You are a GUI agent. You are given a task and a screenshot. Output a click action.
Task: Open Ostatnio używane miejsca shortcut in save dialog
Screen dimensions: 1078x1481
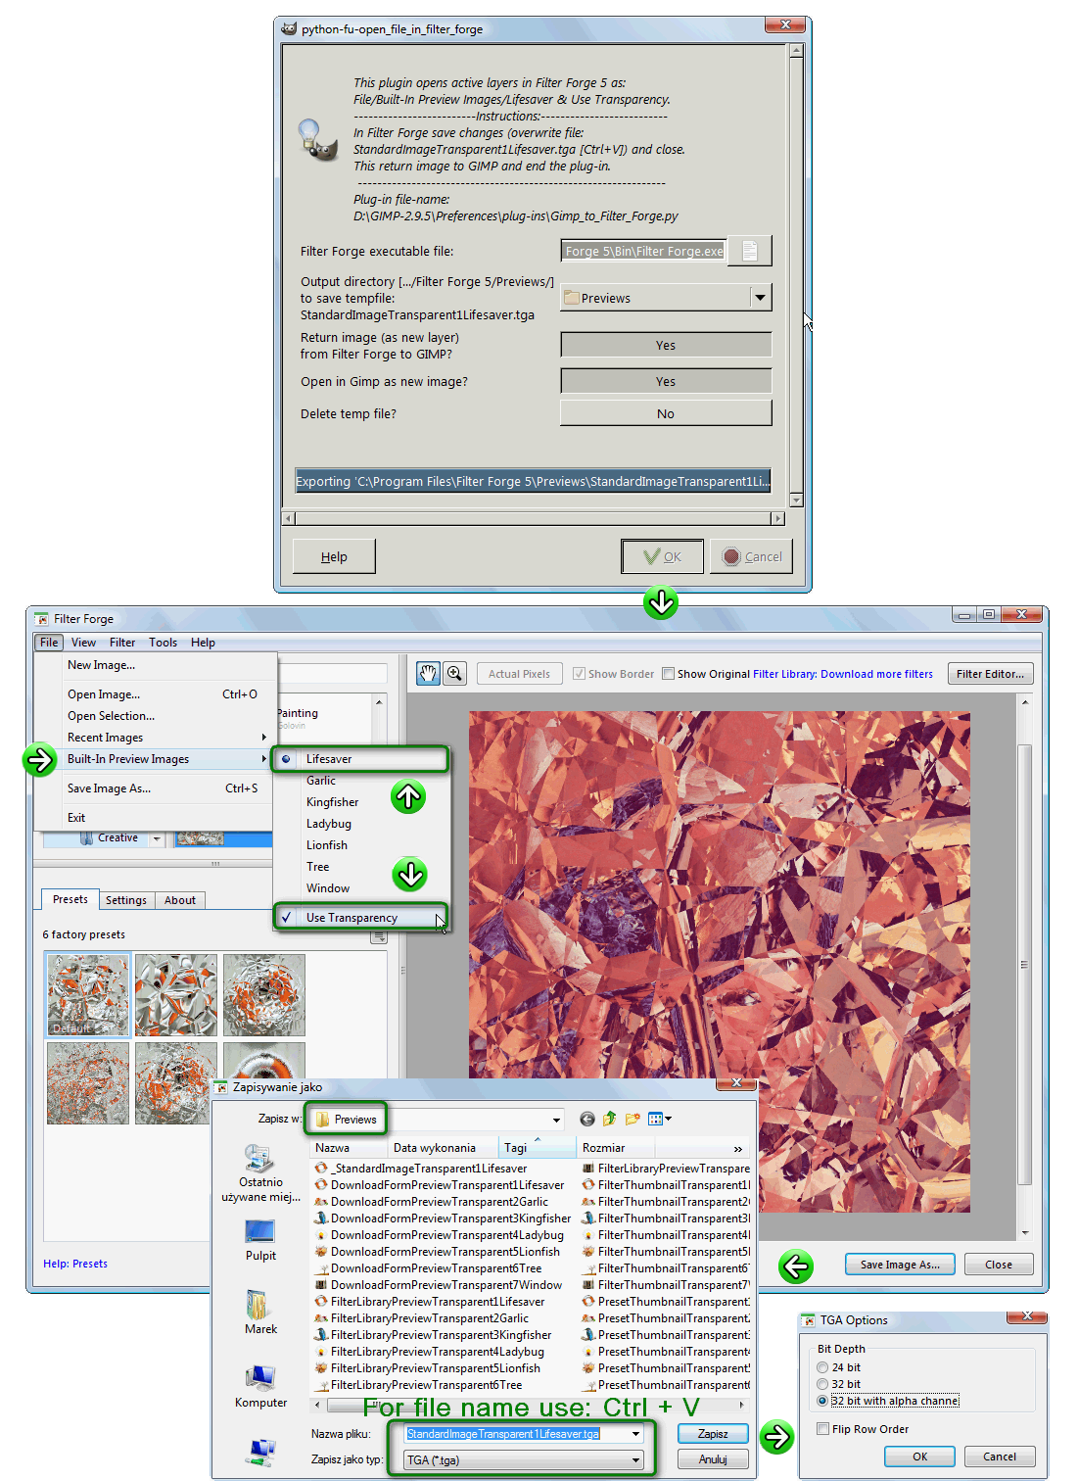[261, 1173]
